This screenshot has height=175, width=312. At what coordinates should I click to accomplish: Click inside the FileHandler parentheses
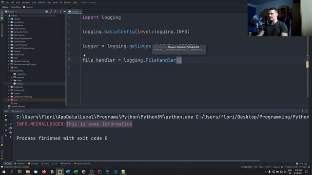179,60
